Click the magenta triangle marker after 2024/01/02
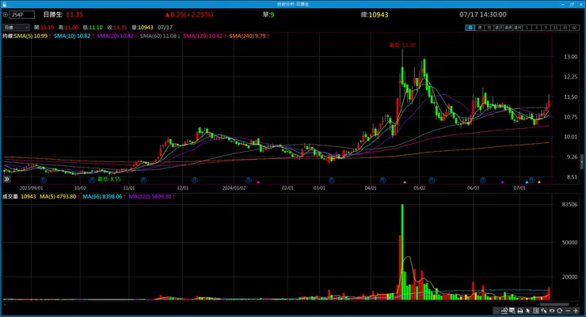The image size is (586, 317). [x=258, y=182]
